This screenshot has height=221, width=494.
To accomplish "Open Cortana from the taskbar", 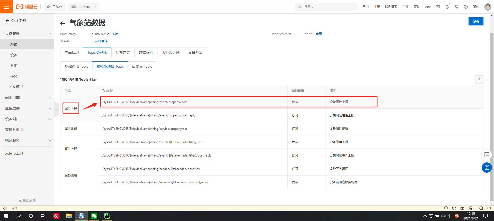I will coord(31,216).
